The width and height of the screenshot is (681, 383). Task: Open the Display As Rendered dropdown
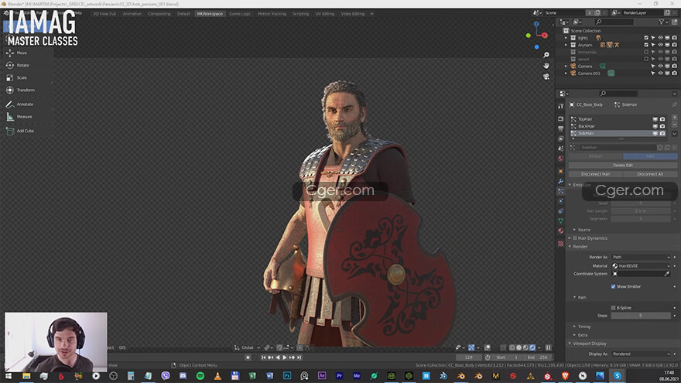641,354
